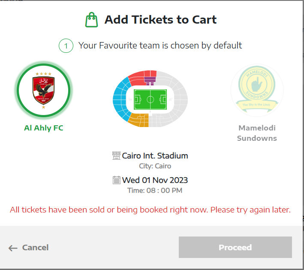Click the step 1 circle indicator
Viewport: 304px width, 270px height.
[x=66, y=46]
